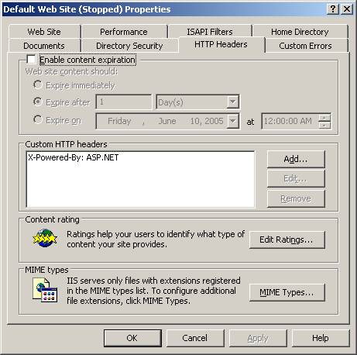Expand the expiration date picker dropdown

[233, 121]
